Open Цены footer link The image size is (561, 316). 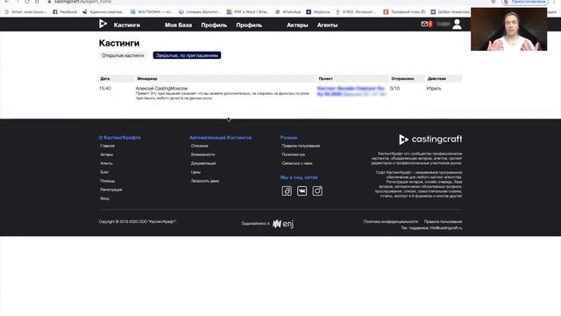point(195,172)
